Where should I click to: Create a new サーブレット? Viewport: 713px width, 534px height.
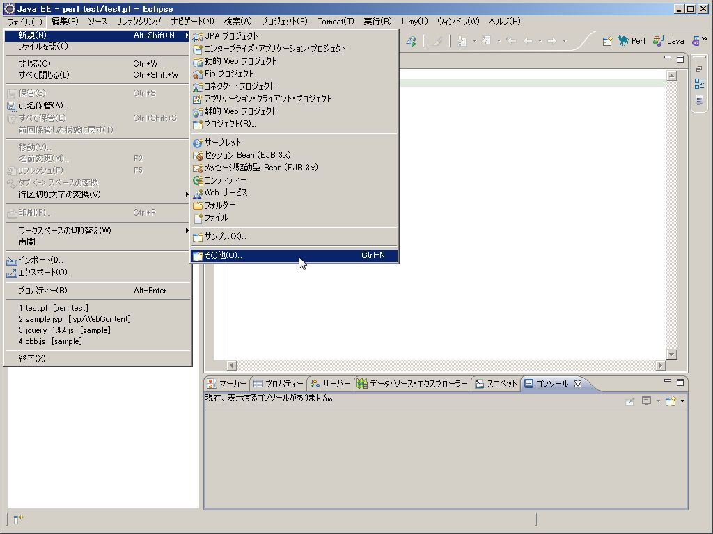tap(295, 143)
